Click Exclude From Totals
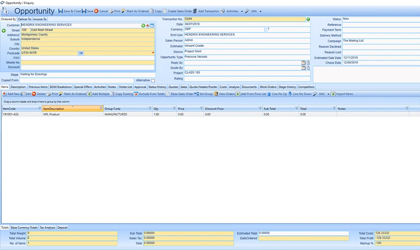 pos(150,94)
